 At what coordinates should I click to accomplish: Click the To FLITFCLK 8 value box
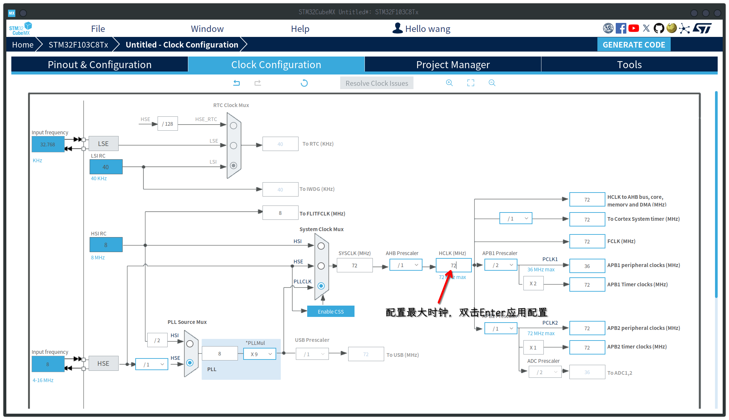pyautogui.click(x=280, y=213)
